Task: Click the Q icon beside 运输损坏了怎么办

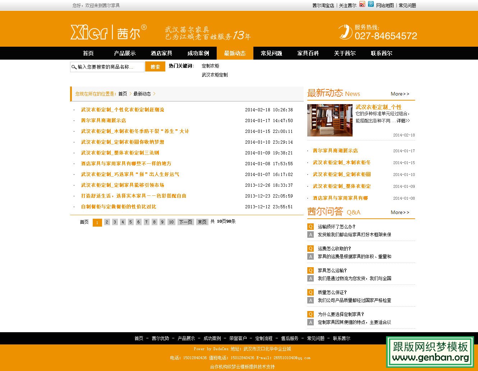Action: pyautogui.click(x=311, y=227)
